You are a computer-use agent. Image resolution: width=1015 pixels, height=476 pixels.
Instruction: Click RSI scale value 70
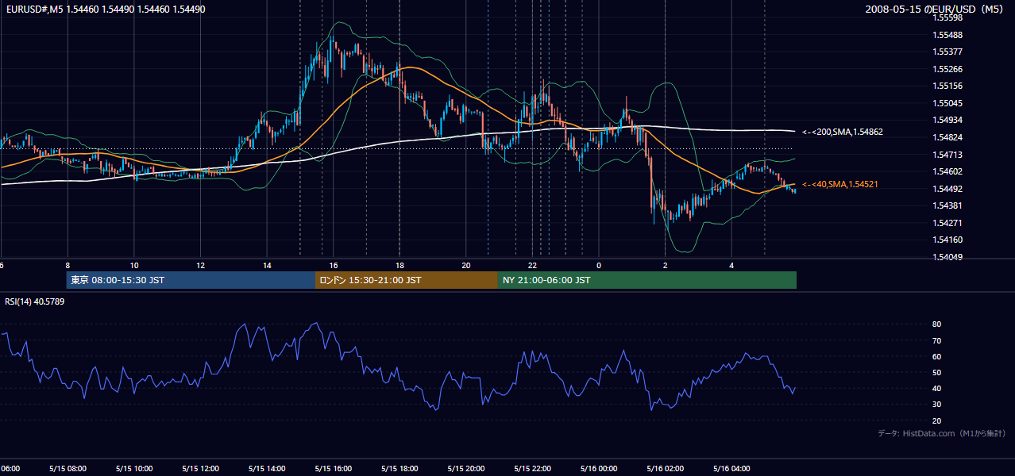pyautogui.click(x=936, y=340)
